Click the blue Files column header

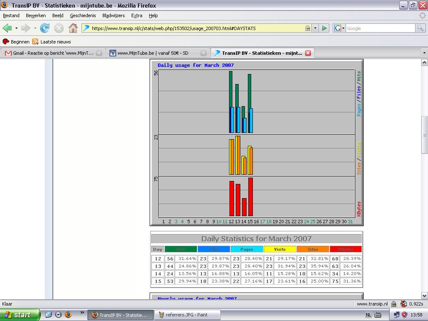coord(214,249)
